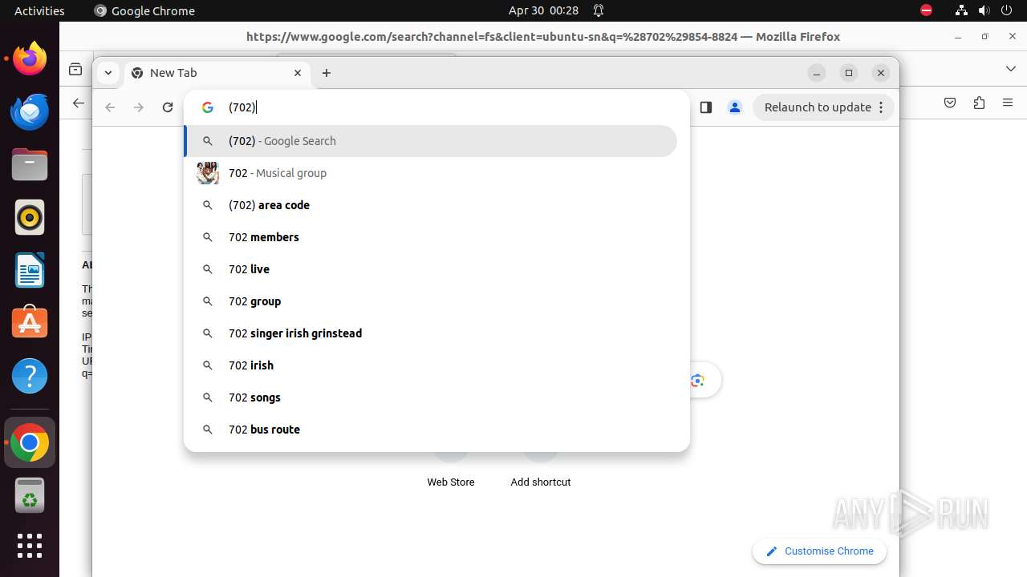Select '702 - Musical group' suggestion
The height and width of the screenshot is (577, 1027).
(431, 173)
